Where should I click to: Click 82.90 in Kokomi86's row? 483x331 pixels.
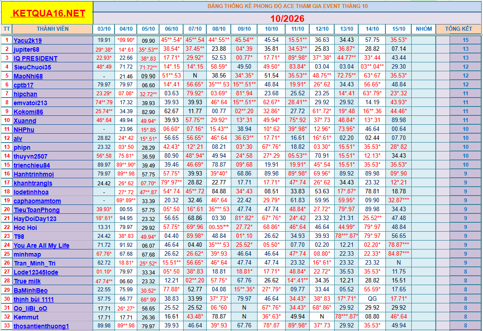(x=148, y=112)
